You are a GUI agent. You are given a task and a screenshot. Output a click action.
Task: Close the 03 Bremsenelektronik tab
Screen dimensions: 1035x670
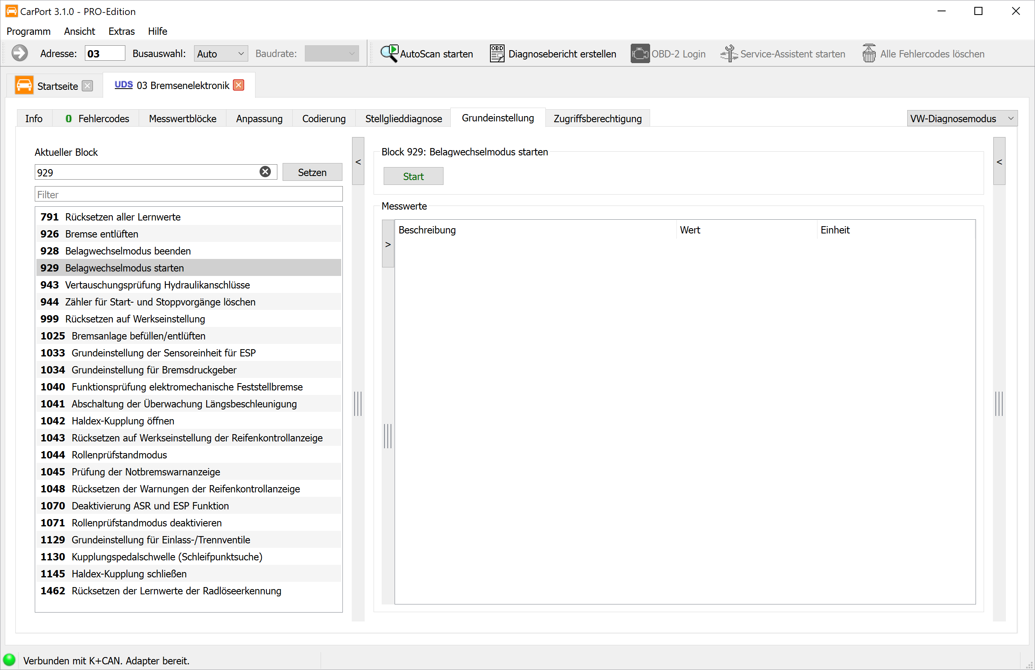point(239,85)
